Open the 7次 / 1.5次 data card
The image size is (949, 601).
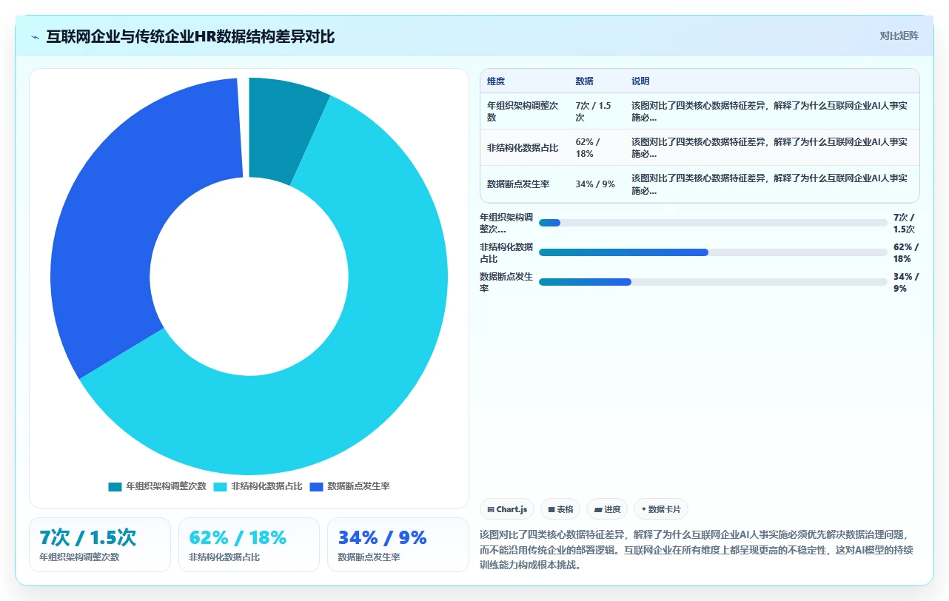point(100,545)
